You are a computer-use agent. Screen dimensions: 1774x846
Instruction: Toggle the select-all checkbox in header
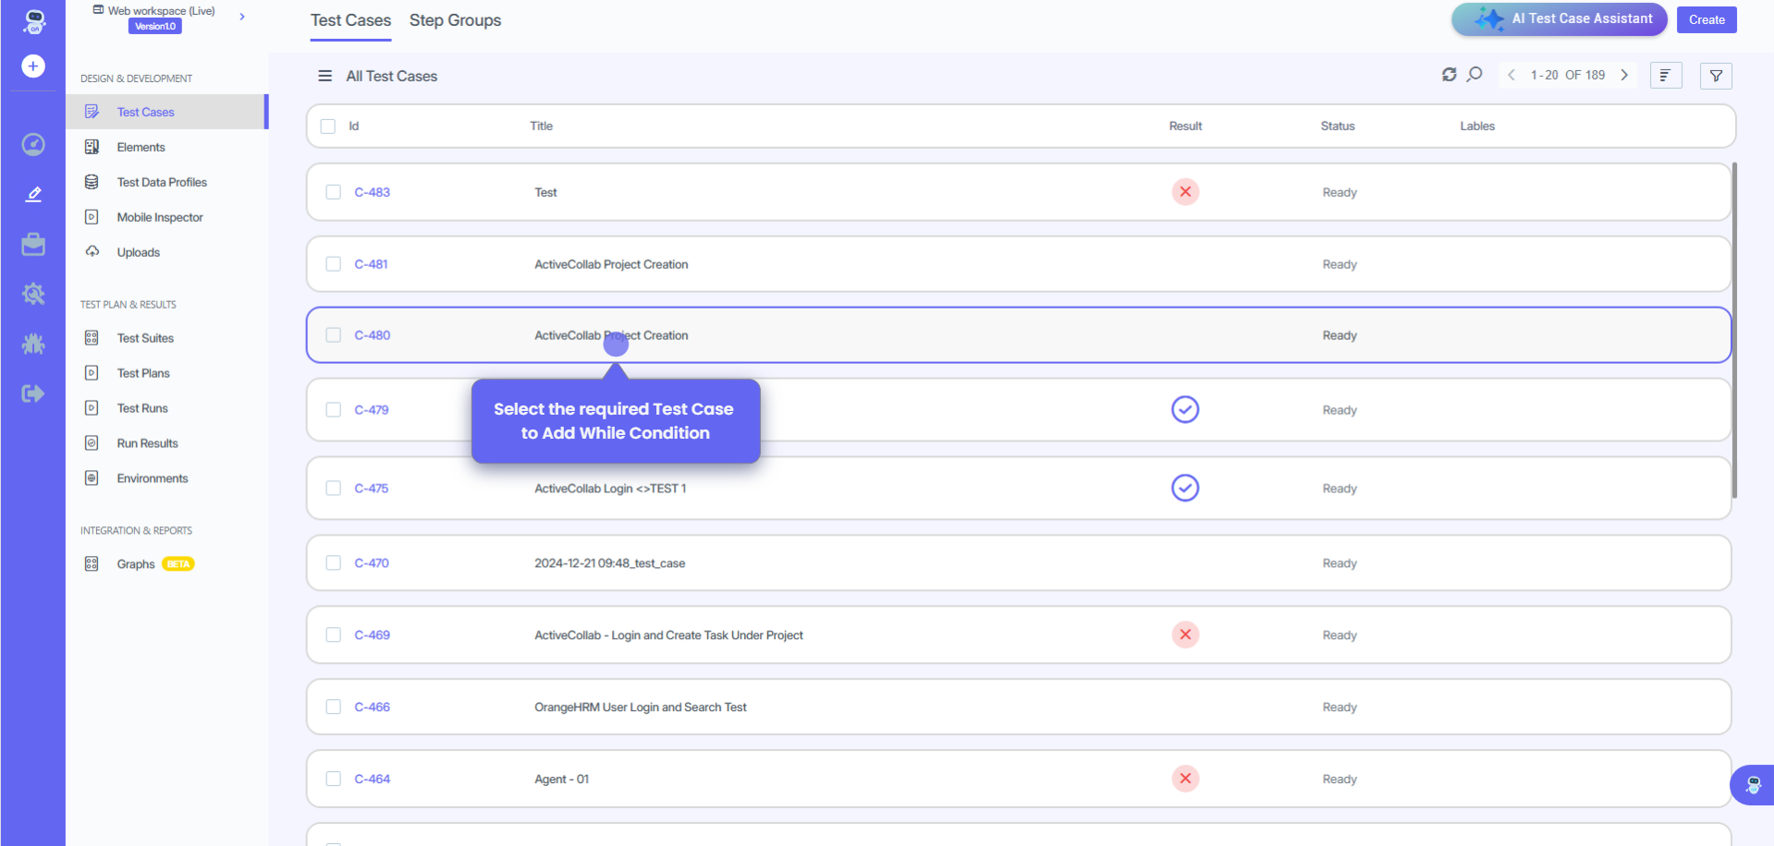328,127
